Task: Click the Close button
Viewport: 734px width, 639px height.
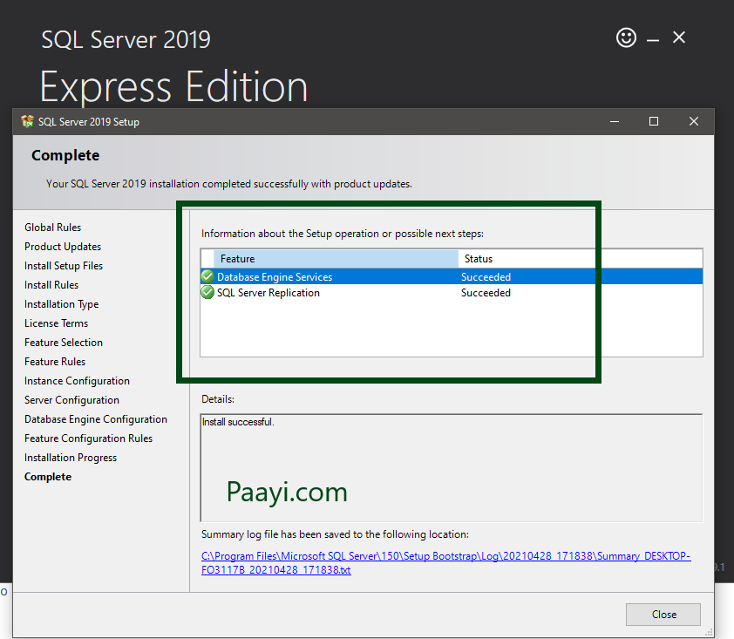Action: (x=663, y=614)
